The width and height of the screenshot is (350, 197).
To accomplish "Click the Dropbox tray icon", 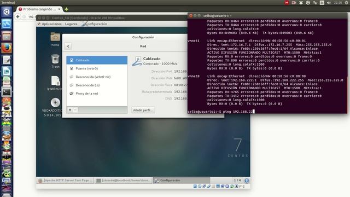I will click(301, 3).
